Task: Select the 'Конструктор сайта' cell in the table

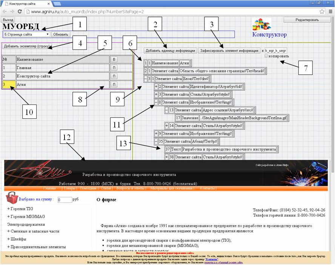Action: click(x=62, y=76)
